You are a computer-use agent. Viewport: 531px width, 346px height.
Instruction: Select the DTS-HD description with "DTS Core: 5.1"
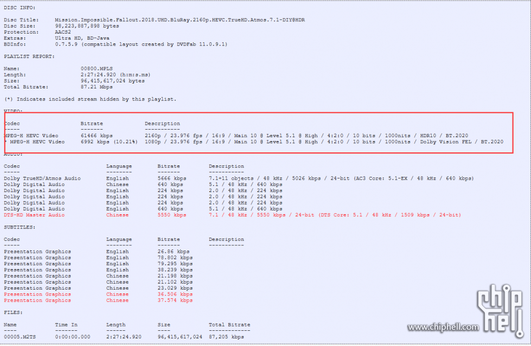(335, 215)
